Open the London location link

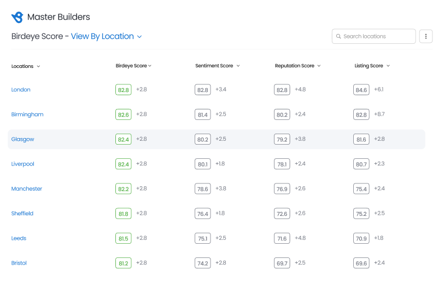point(21,90)
